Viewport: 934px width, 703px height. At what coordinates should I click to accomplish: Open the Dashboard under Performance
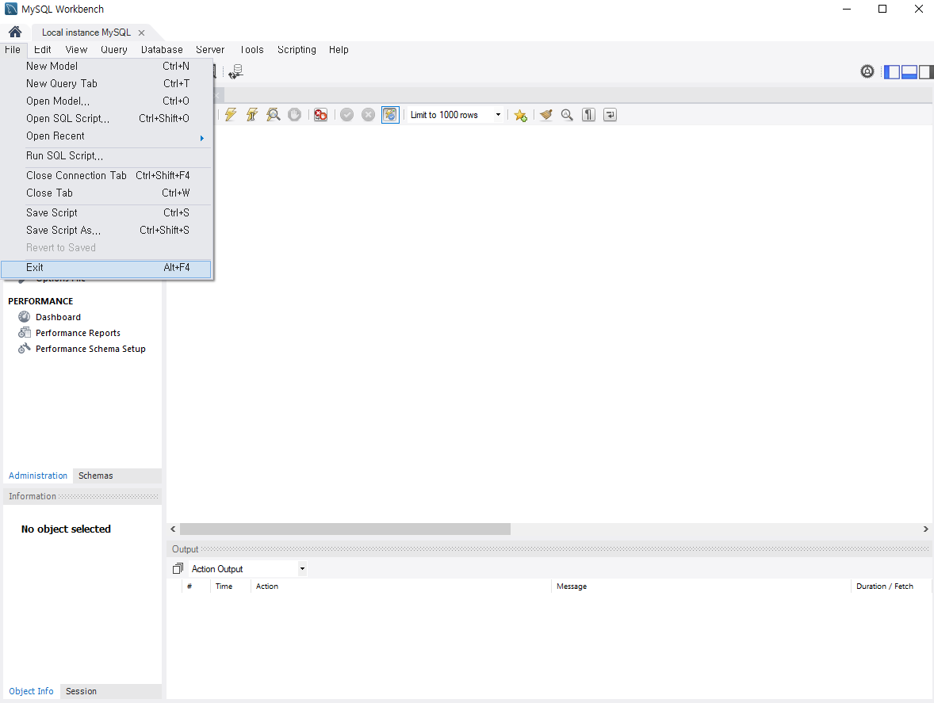click(58, 317)
